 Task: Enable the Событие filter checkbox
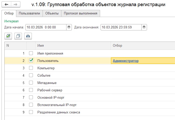(31, 75)
